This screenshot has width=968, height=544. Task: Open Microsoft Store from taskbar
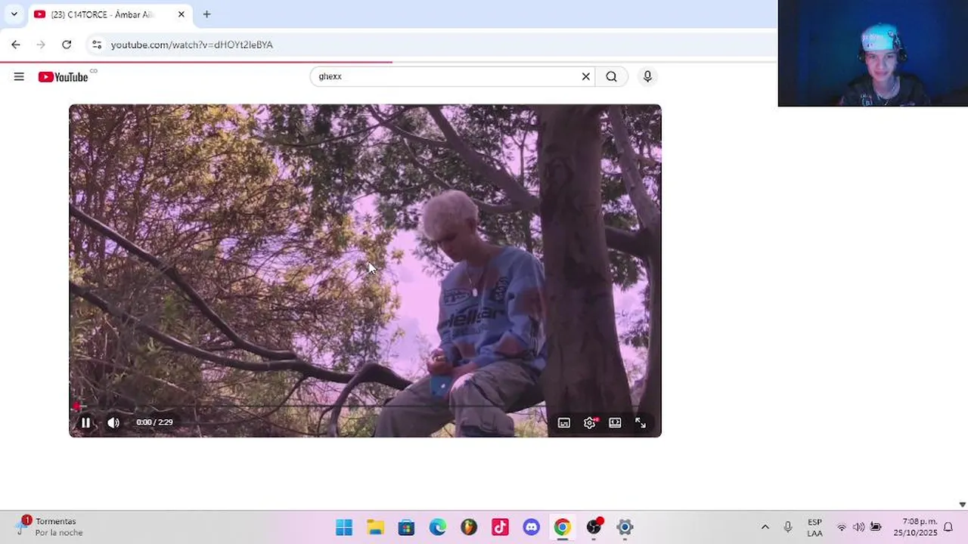[406, 527]
